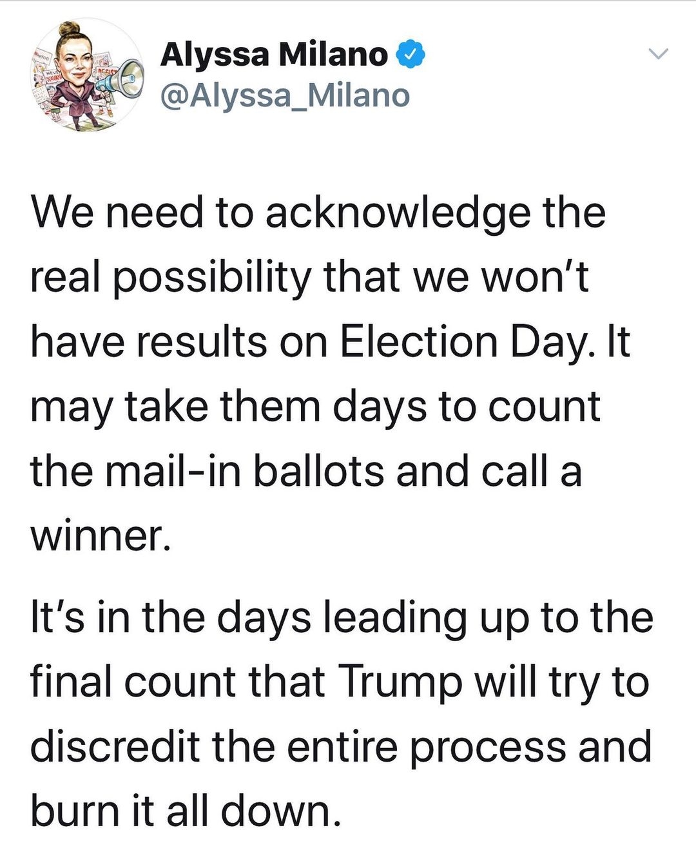Open the @Alyssa_Milano handle link
Screen dimensions: 696x857
pos(285,95)
